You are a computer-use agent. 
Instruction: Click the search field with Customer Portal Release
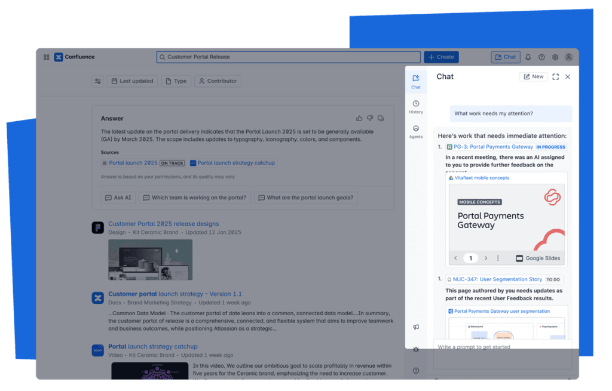[289, 57]
